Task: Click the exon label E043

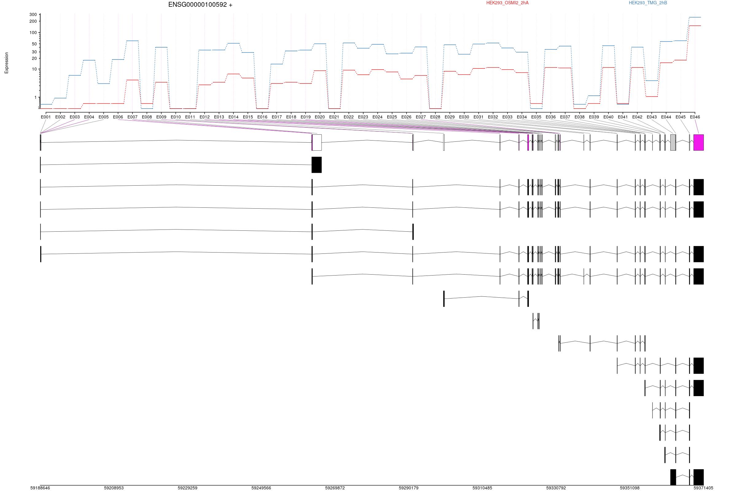Action: click(x=652, y=117)
